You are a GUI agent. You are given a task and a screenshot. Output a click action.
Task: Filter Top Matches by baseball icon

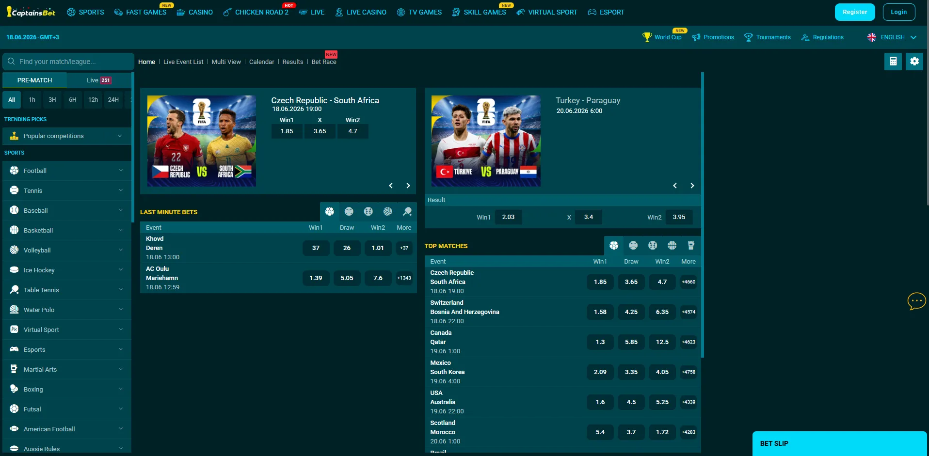tap(653, 246)
